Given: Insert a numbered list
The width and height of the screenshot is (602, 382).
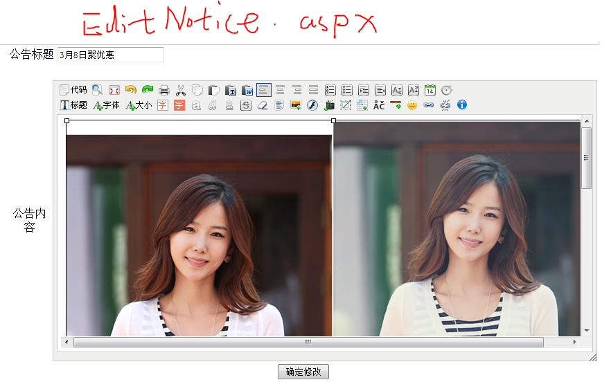Looking at the screenshot, I should point(330,90).
